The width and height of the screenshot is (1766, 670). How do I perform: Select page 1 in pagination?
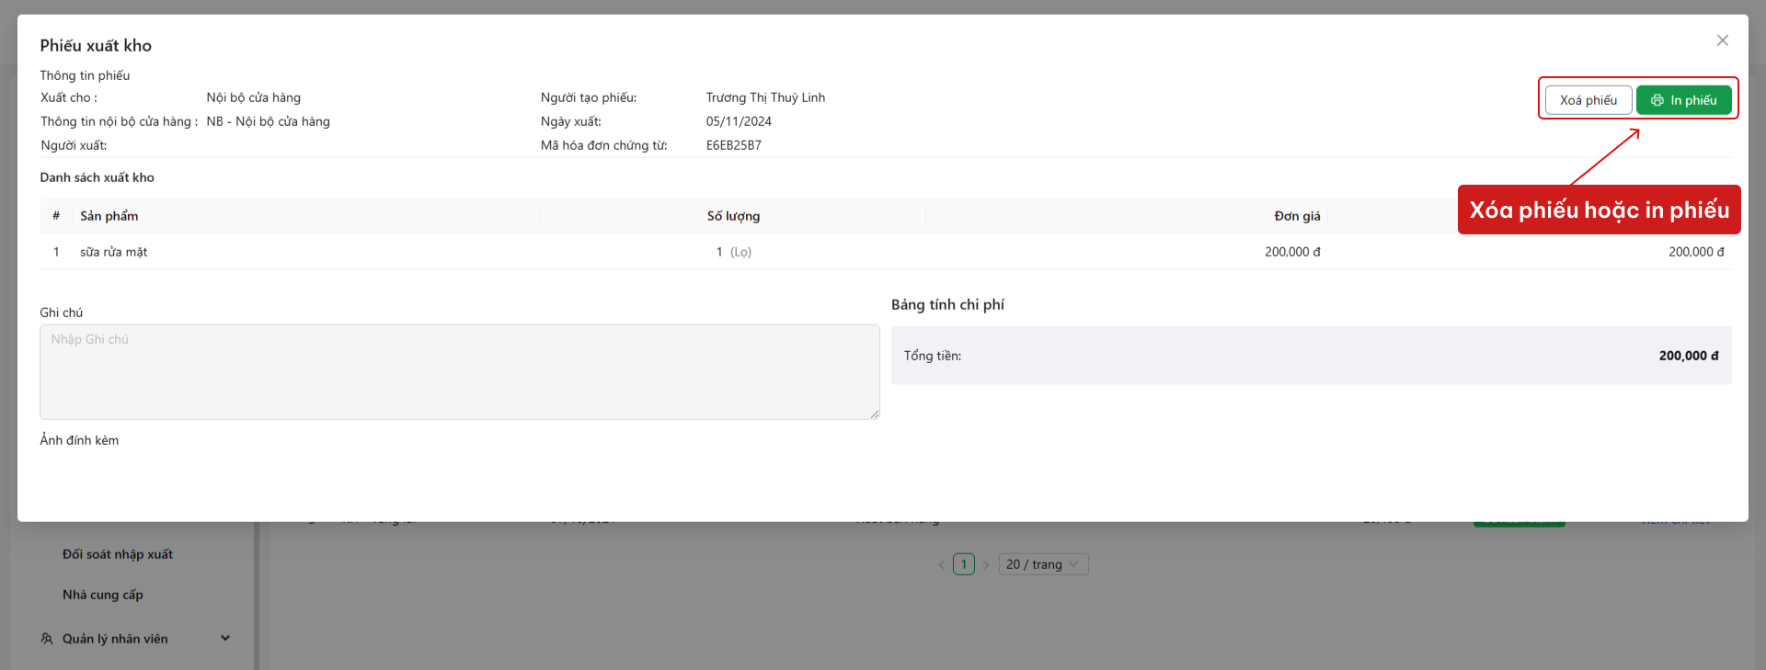(x=963, y=564)
